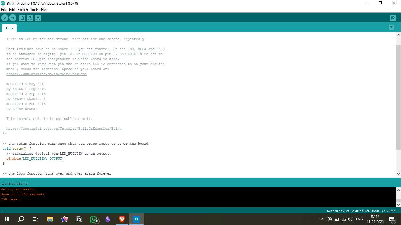
Task: Create a new sketch via toolbar icon
Action: pyautogui.click(x=22, y=18)
